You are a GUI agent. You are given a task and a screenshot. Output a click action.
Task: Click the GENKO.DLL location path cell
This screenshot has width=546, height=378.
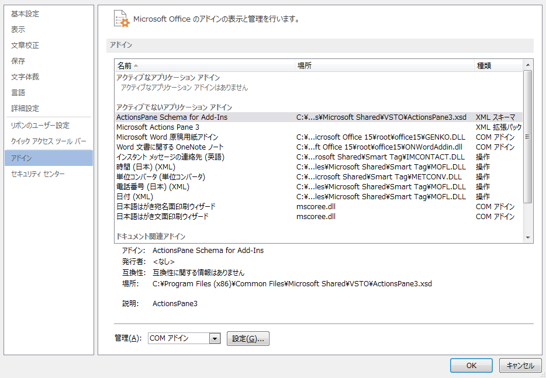point(381,137)
